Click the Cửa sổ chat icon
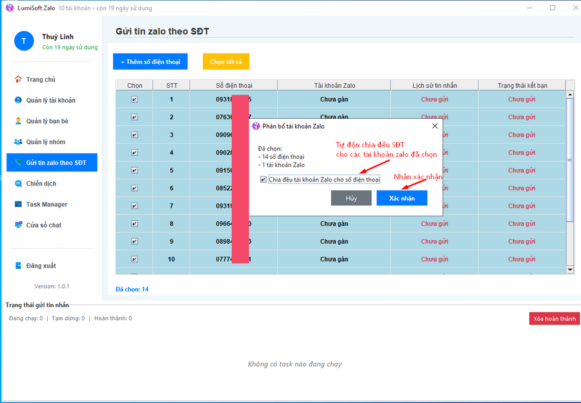 [18, 225]
